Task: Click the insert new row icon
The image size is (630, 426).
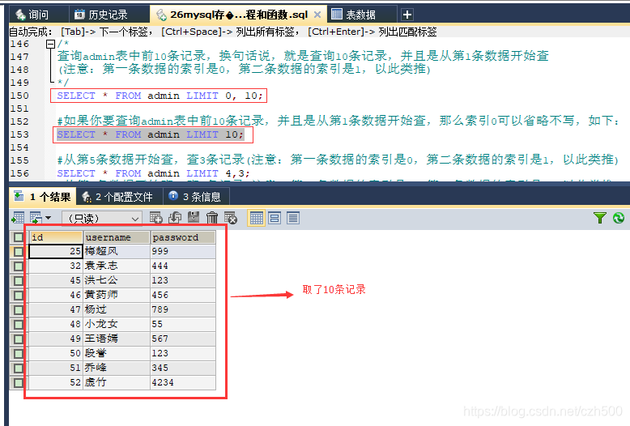Action: (156, 218)
